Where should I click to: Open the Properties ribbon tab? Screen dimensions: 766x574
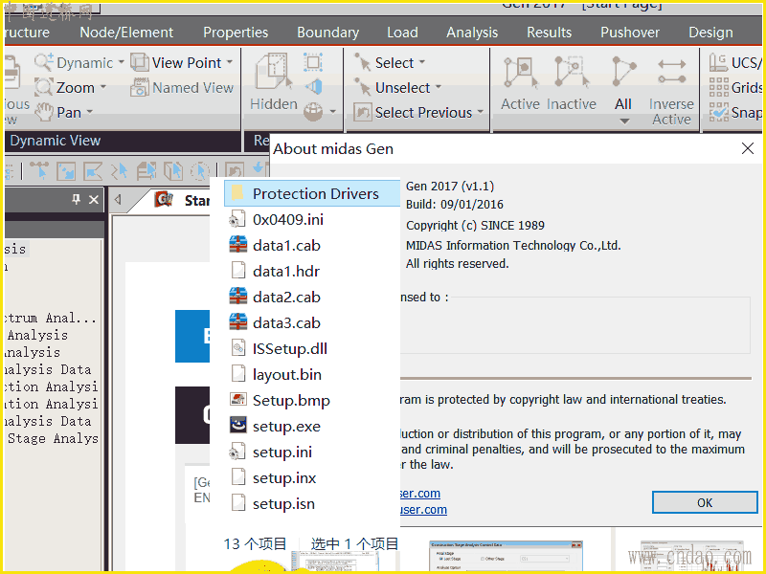pos(236,33)
